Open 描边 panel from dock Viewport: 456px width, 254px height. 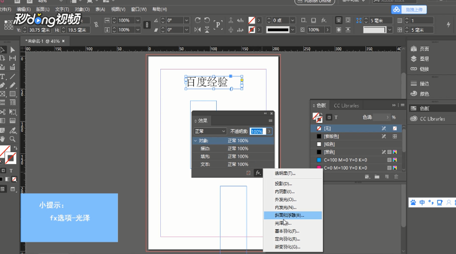point(419,84)
